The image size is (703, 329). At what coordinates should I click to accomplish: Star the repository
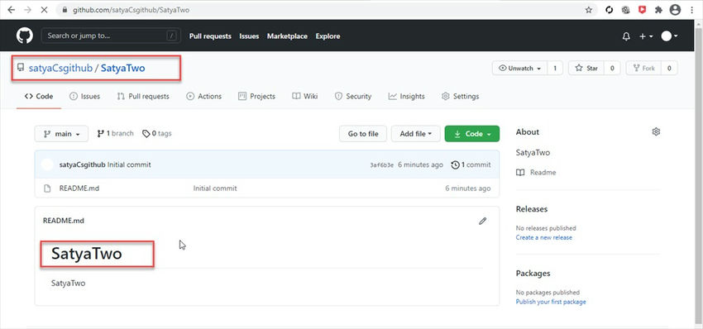pyautogui.click(x=586, y=68)
